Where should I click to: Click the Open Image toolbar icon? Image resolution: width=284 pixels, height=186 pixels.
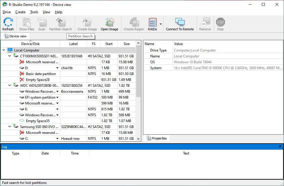tap(110, 22)
